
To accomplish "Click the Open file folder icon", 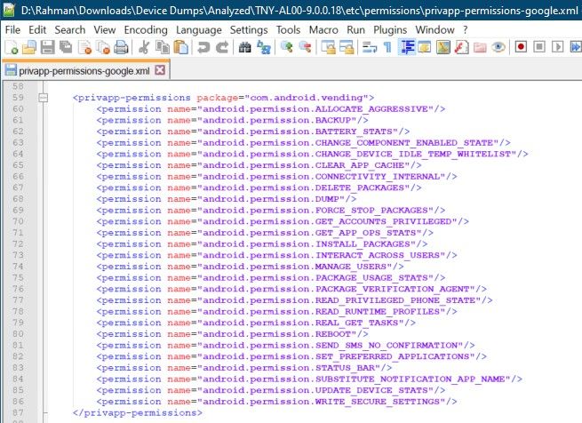I will tap(29, 47).
